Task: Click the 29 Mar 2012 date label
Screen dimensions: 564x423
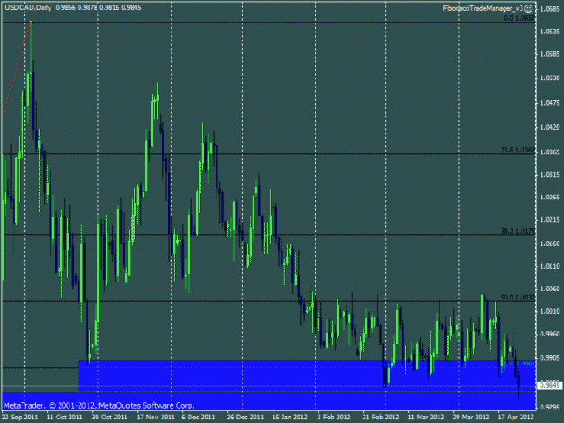Action: 471,418
